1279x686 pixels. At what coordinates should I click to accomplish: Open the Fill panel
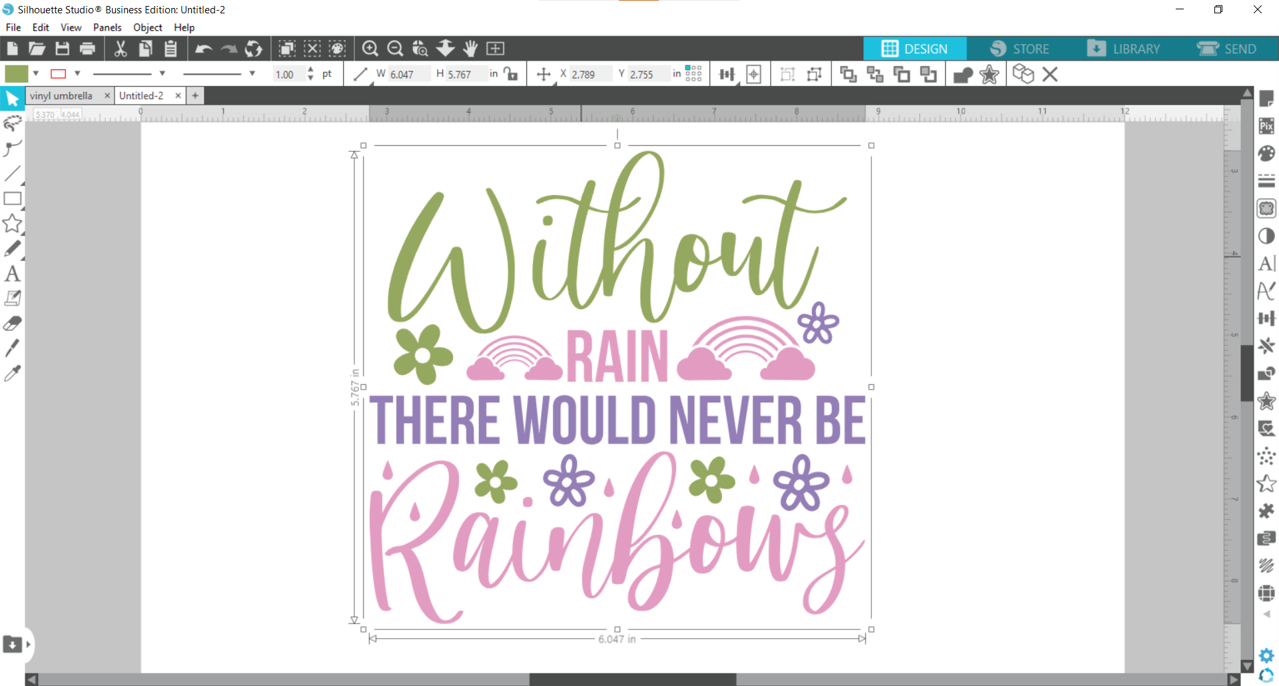click(1266, 153)
